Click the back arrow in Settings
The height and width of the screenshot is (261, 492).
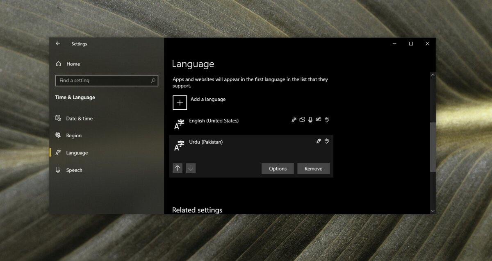point(58,43)
